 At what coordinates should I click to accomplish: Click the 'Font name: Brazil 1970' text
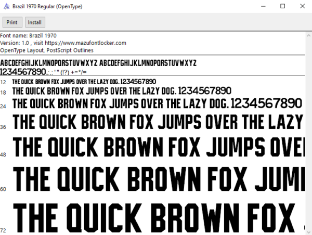tap(28, 36)
